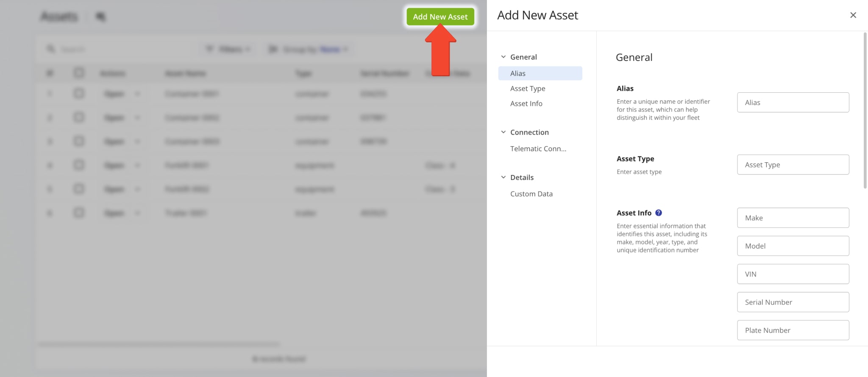Click the search icon beside Assets title
Viewport: 868px width, 377px height.
100,17
